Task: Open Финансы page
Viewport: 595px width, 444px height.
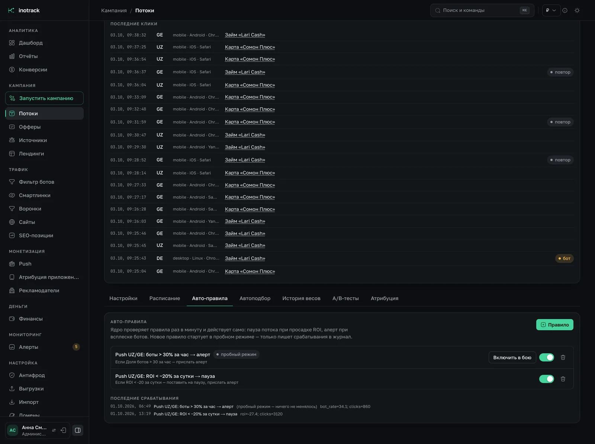Action: point(44,319)
